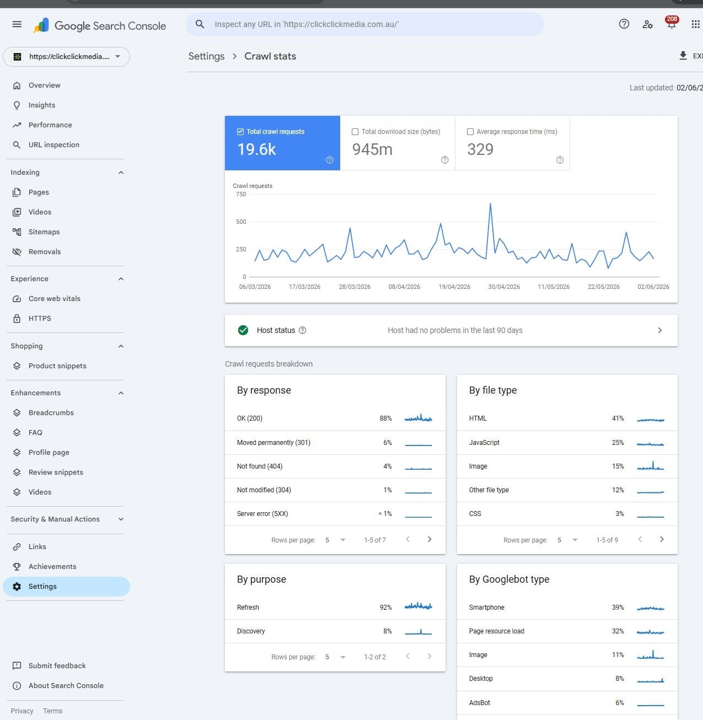The width and height of the screenshot is (703, 720).
Task: Click the Google Search Console logo
Action: tap(99, 25)
